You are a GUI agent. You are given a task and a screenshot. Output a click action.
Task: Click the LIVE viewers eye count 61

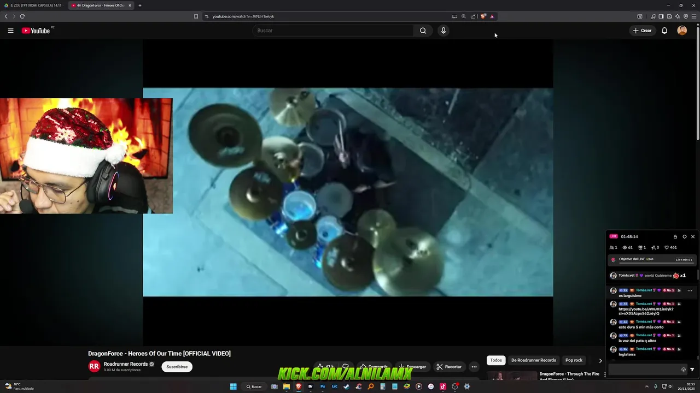coord(628,247)
